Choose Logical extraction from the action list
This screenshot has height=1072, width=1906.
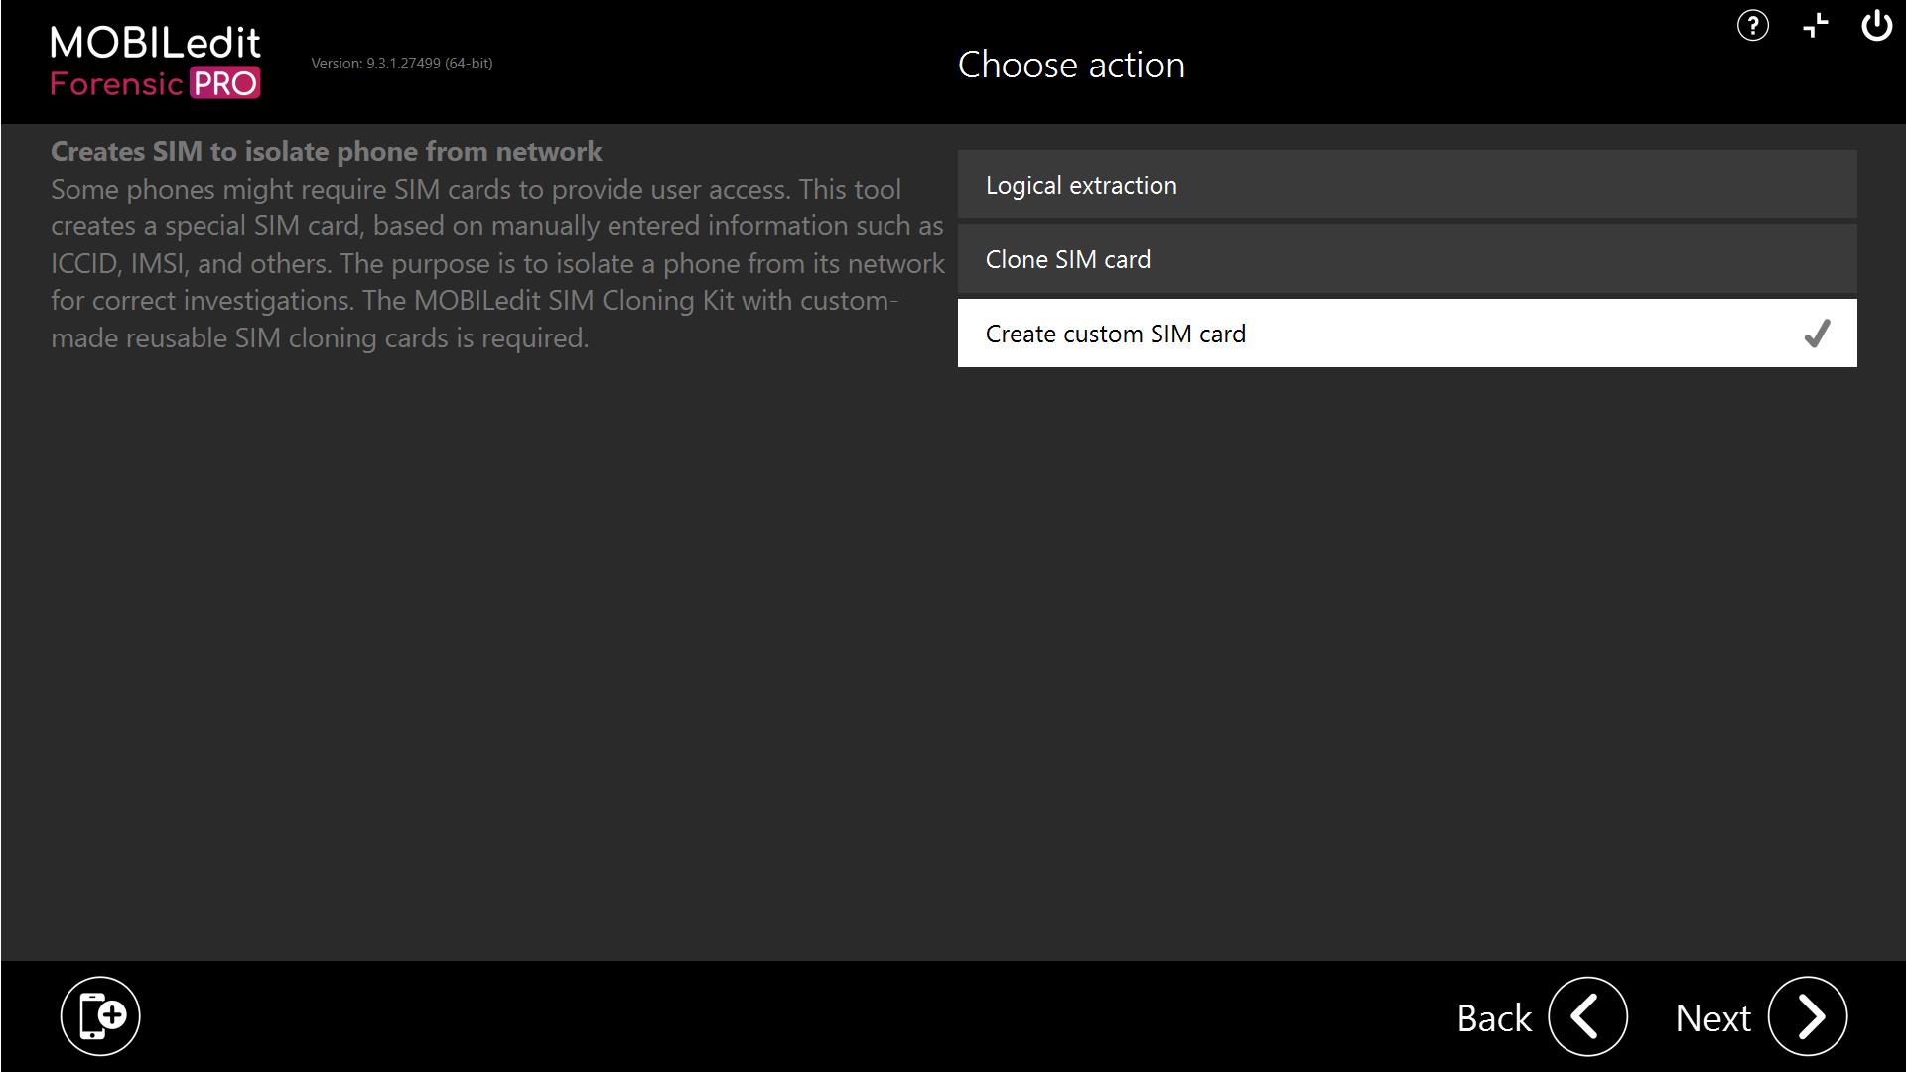coord(1081,185)
